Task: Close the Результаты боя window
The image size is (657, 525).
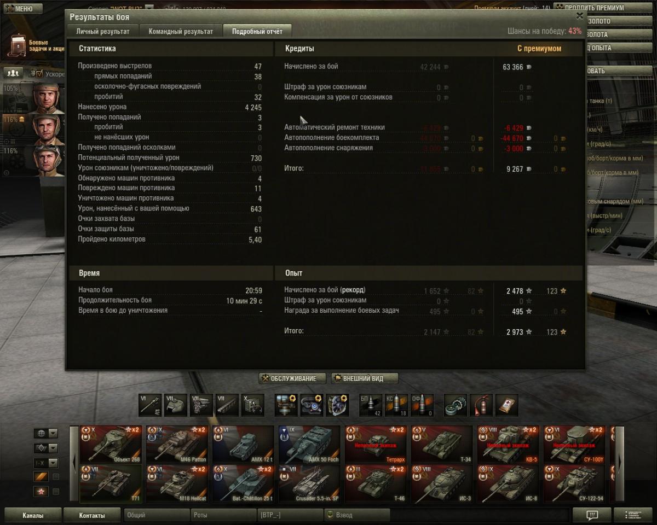Action: 579,16
